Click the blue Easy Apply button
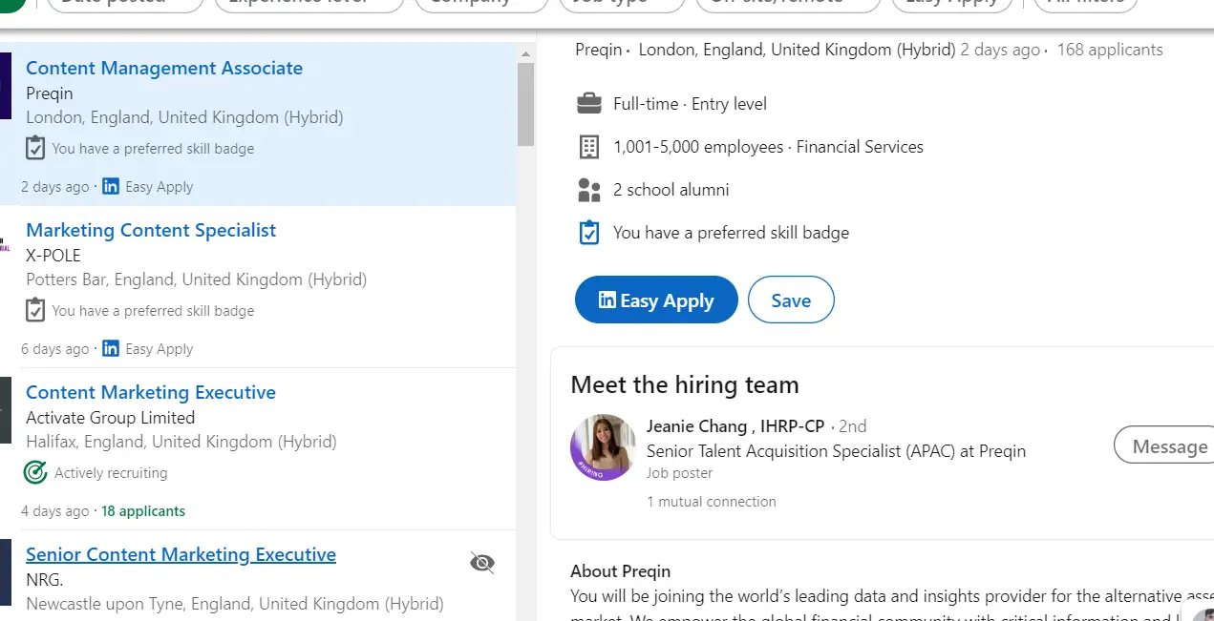Screen dimensions: 1214x621 656,300
